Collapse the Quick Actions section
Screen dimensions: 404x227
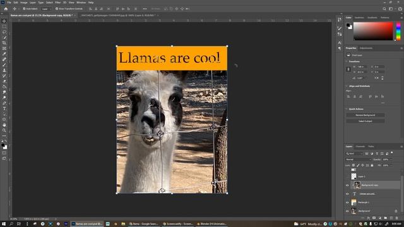pos(347,109)
